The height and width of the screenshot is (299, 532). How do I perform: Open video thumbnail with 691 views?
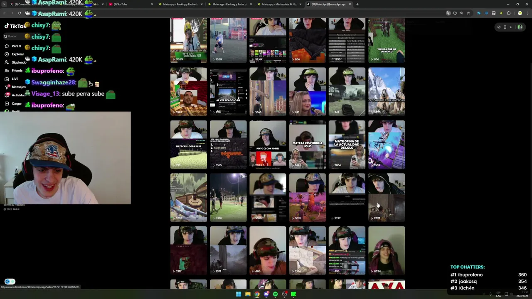(308, 91)
